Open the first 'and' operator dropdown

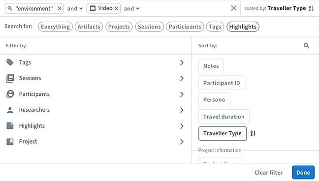tap(75, 8)
